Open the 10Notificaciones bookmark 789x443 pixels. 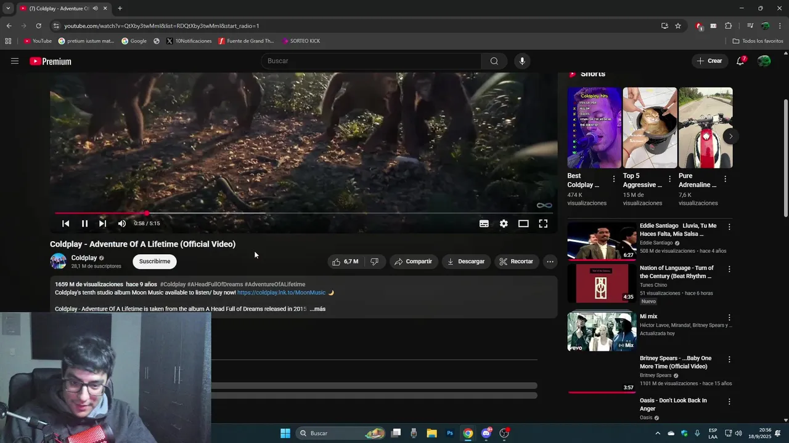189,41
